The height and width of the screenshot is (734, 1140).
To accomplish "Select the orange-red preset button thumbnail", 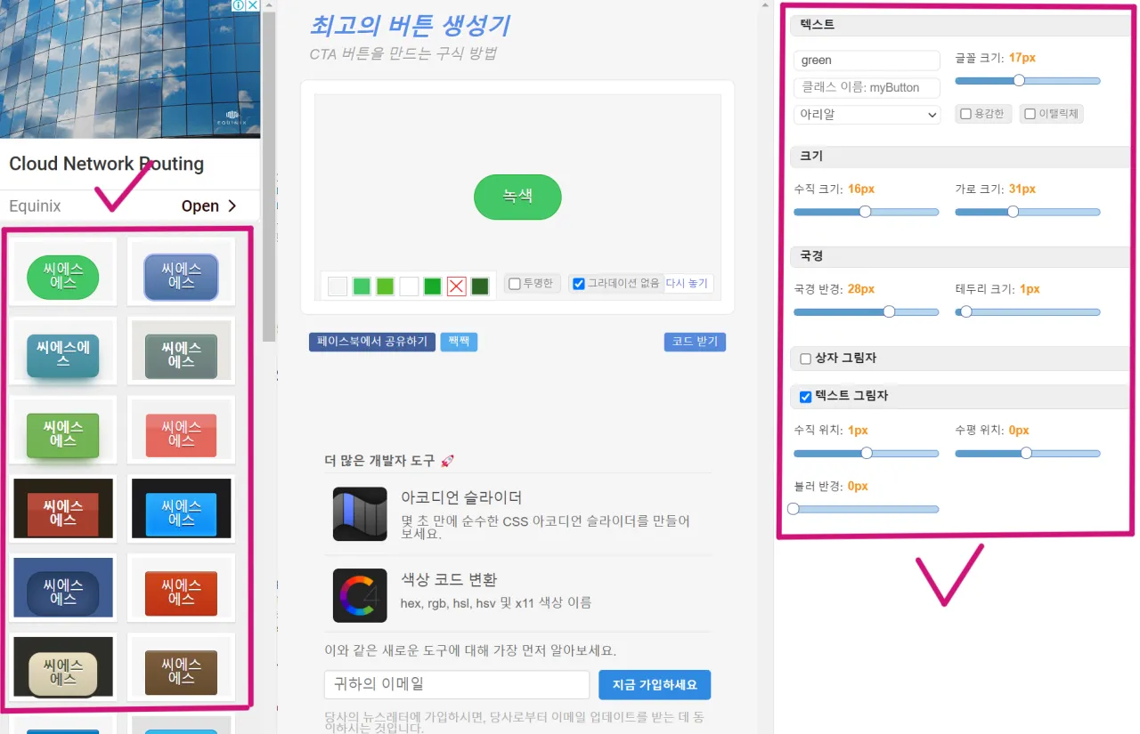I will click(x=181, y=593).
